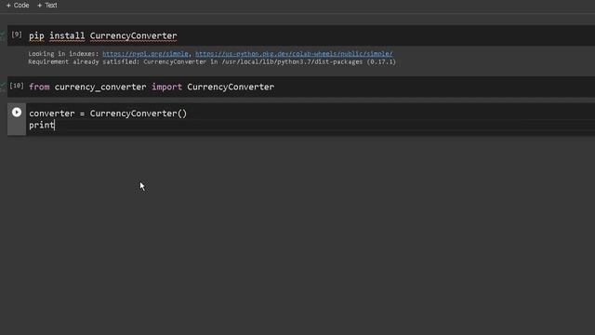Image resolution: width=595 pixels, height=335 pixels.
Task: Select execution count [10] indicator
Action: point(17,86)
